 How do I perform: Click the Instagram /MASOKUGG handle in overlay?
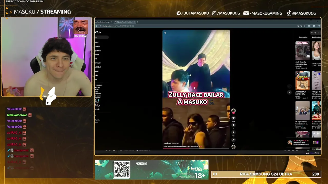pyautogui.click(x=226, y=13)
